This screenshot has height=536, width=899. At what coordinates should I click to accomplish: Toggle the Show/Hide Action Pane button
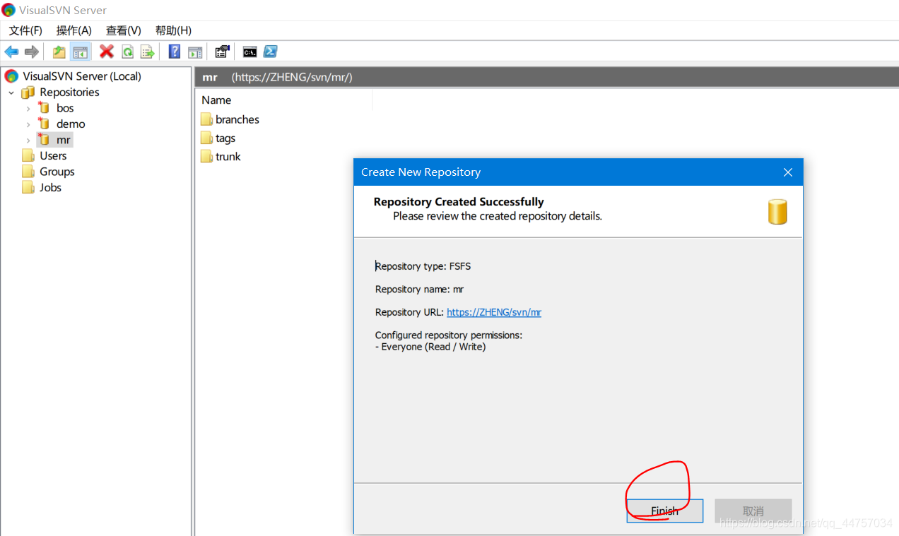click(195, 52)
